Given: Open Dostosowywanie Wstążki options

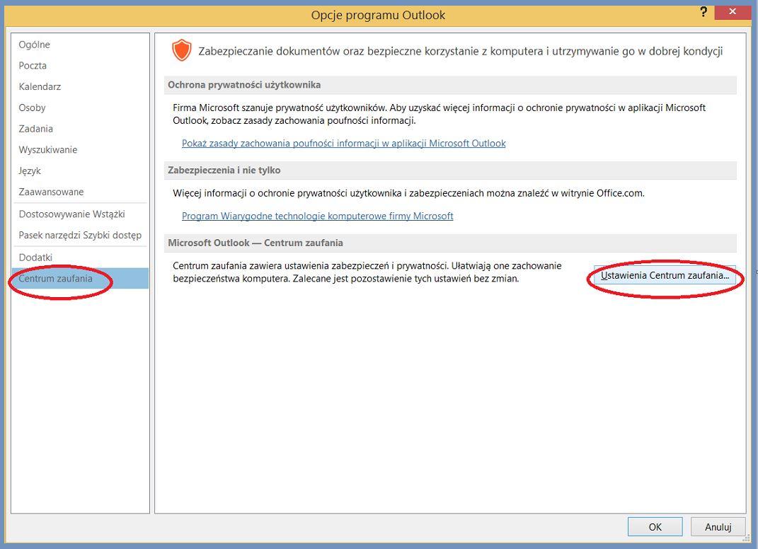Looking at the screenshot, I should click(x=80, y=214).
